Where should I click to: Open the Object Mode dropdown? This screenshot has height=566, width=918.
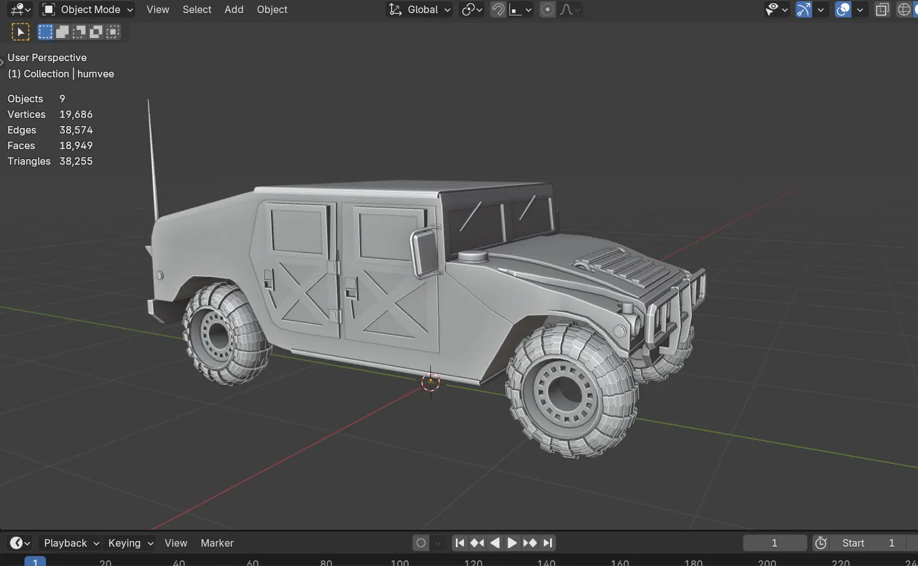click(87, 9)
